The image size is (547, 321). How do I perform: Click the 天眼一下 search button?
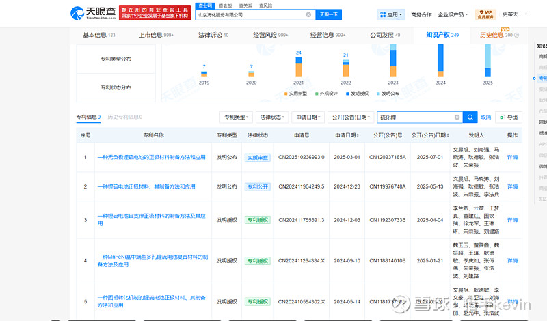[x=329, y=14]
